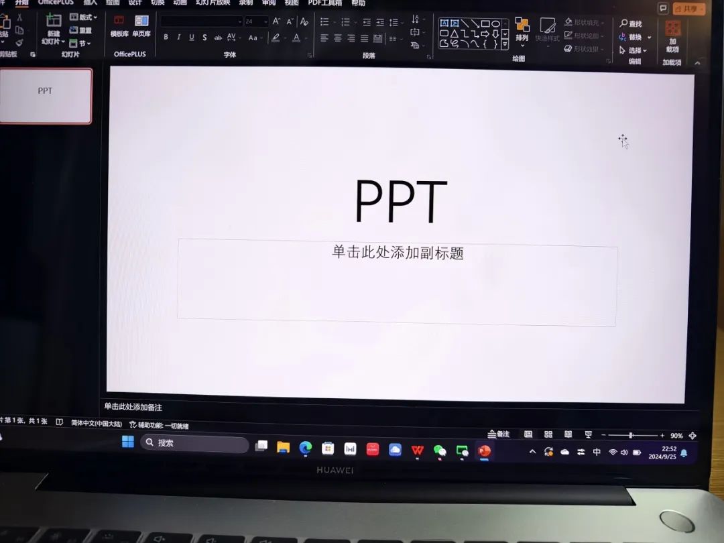Image resolution: width=724 pixels, height=543 pixels.
Task: Adjust the zoom slider handle
Action: [631, 435]
